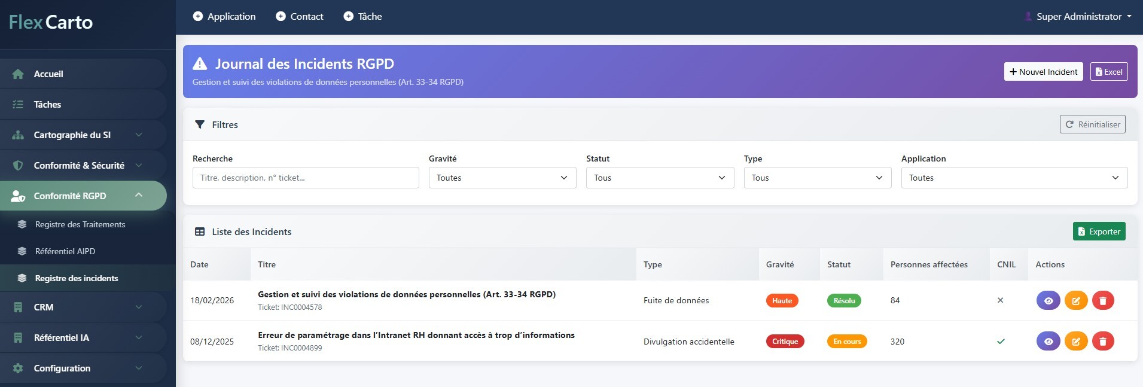
Task: Open Tâches from the sidebar
Action: [83, 105]
